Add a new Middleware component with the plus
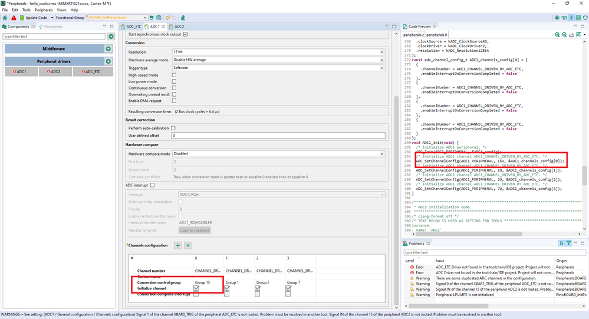Image resolution: width=589 pixels, height=319 pixels. (108, 49)
